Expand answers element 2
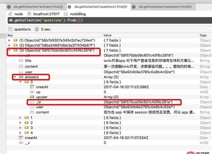The image size is (212, 154). coord(21,123)
